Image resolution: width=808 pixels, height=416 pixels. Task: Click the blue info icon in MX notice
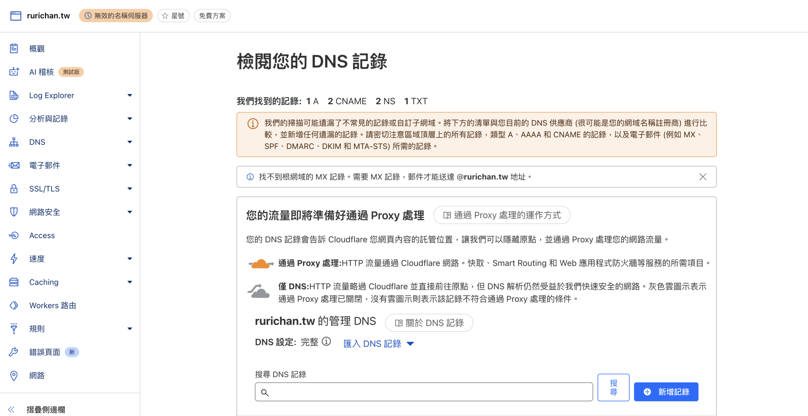coord(250,177)
